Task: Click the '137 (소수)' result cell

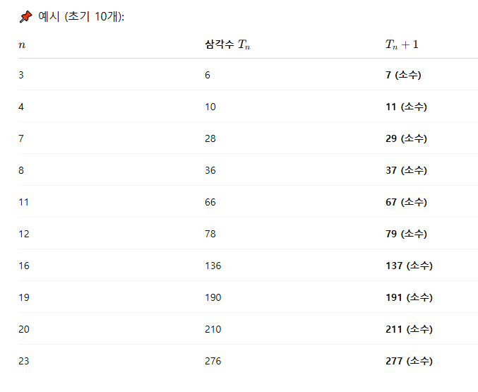Action: click(x=409, y=266)
